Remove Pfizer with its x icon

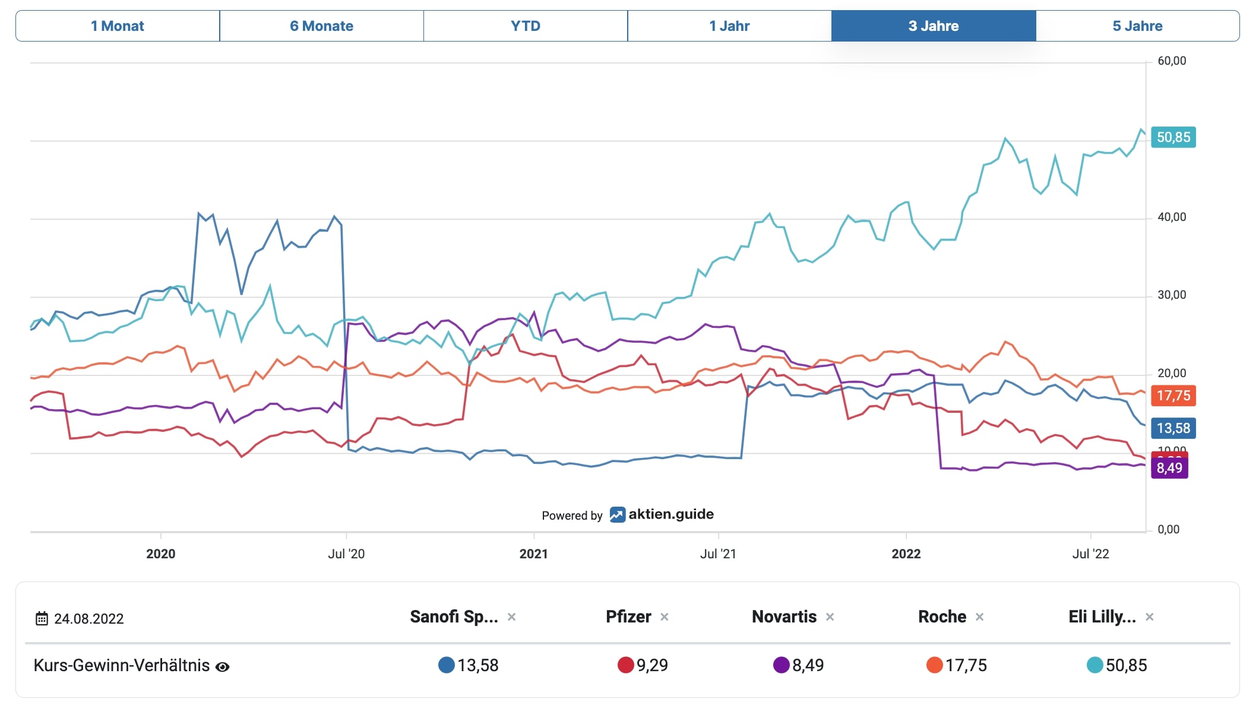(665, 617)
